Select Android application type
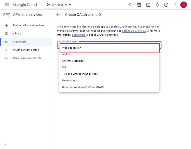The width and height of the screenshot is (191, 149). click(109, 54)
